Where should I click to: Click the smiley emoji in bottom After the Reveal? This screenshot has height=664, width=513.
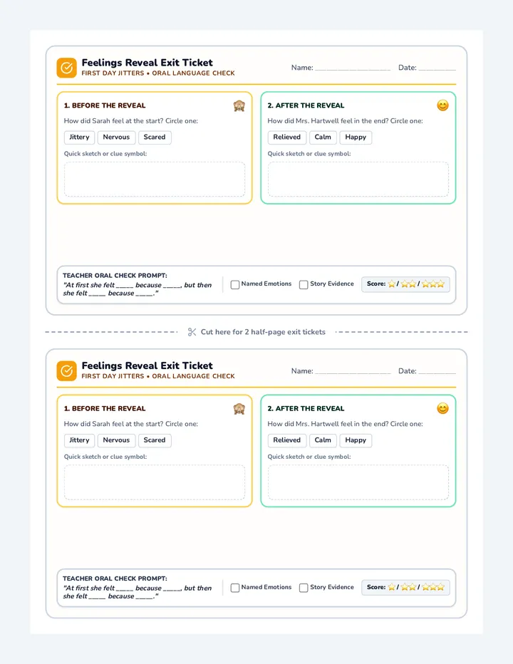442,409
